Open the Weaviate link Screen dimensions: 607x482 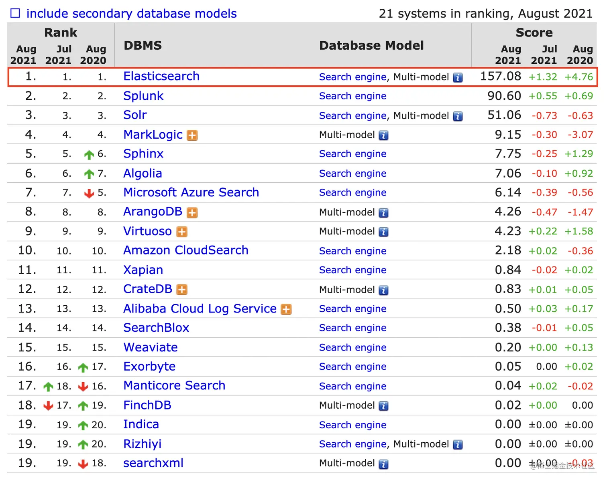click(x=151, y=347)
